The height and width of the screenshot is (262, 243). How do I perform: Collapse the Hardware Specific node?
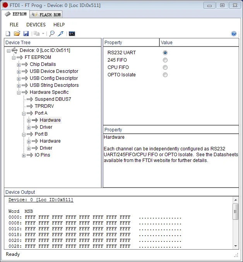click(x=19, y=93)
